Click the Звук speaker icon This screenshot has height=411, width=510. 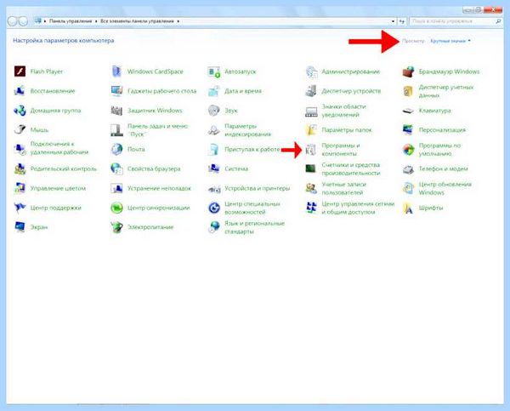pyautogui.click(x=214, y=111)
